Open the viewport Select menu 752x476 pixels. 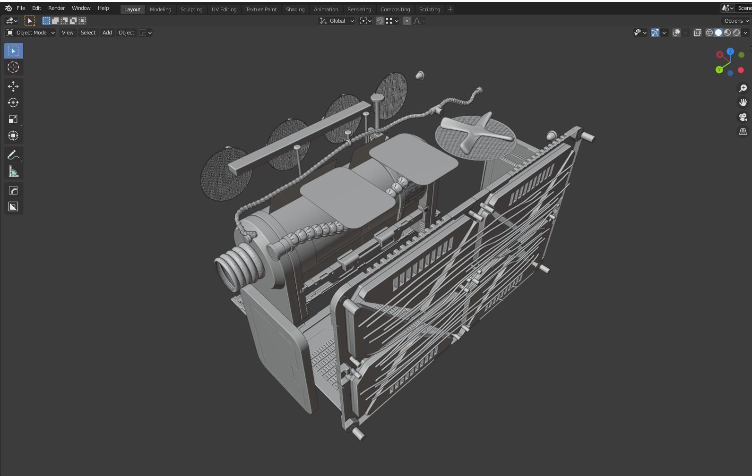pos(88,33)
